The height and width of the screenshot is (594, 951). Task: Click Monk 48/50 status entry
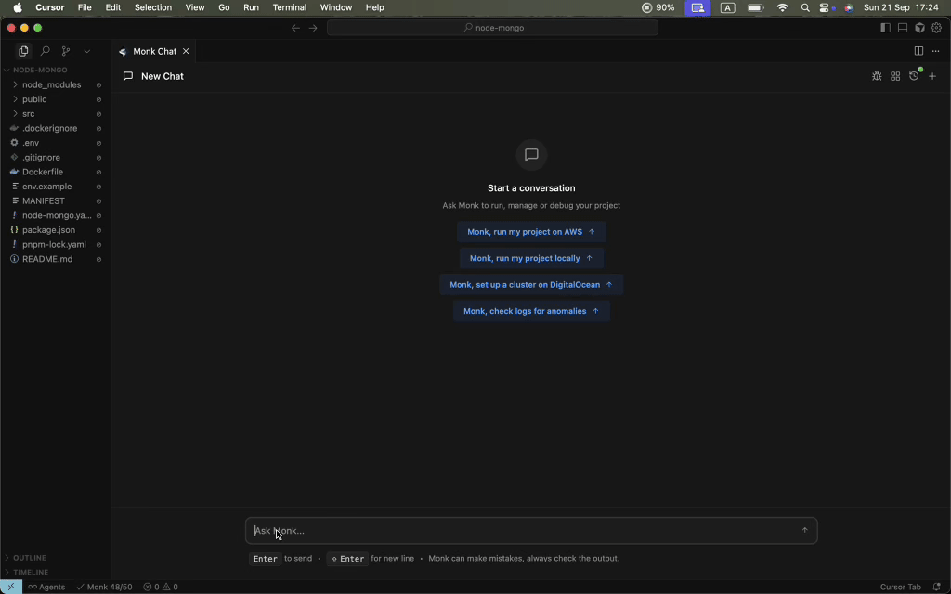click(x=104, y=587)
